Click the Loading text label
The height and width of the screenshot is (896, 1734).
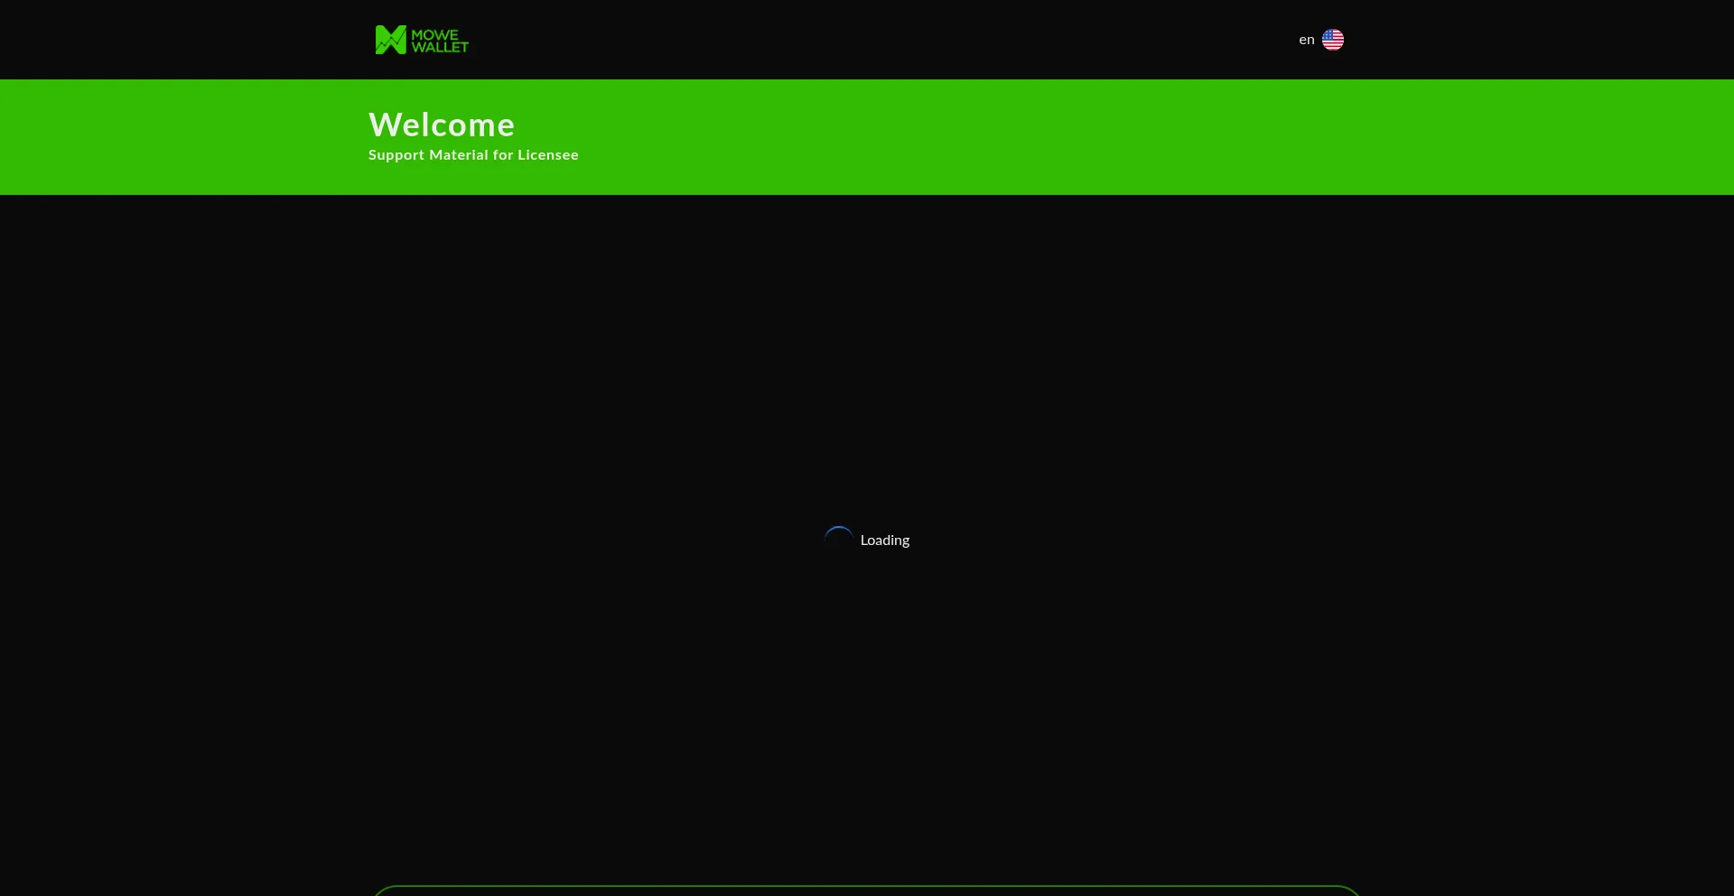pos(884,540)
